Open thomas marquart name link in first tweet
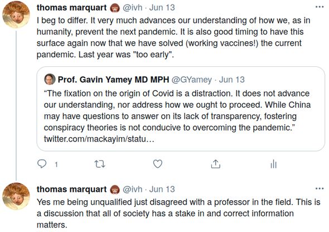329x232 pixels. (72, 8)
